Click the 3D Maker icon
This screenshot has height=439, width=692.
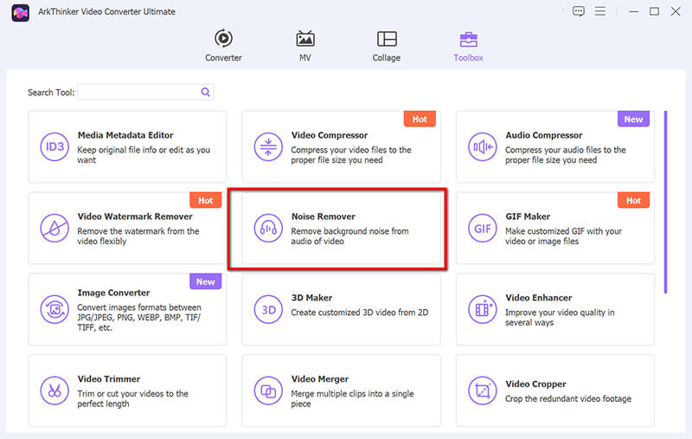[268, 309]
